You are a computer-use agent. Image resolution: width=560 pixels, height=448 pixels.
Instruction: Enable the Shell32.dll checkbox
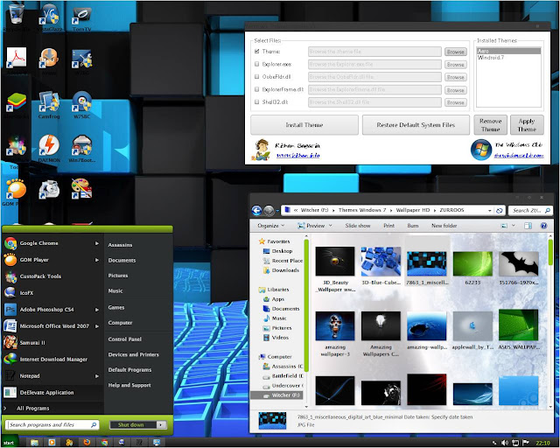(256, 101)
